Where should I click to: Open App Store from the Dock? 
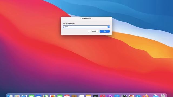(117, 96)
